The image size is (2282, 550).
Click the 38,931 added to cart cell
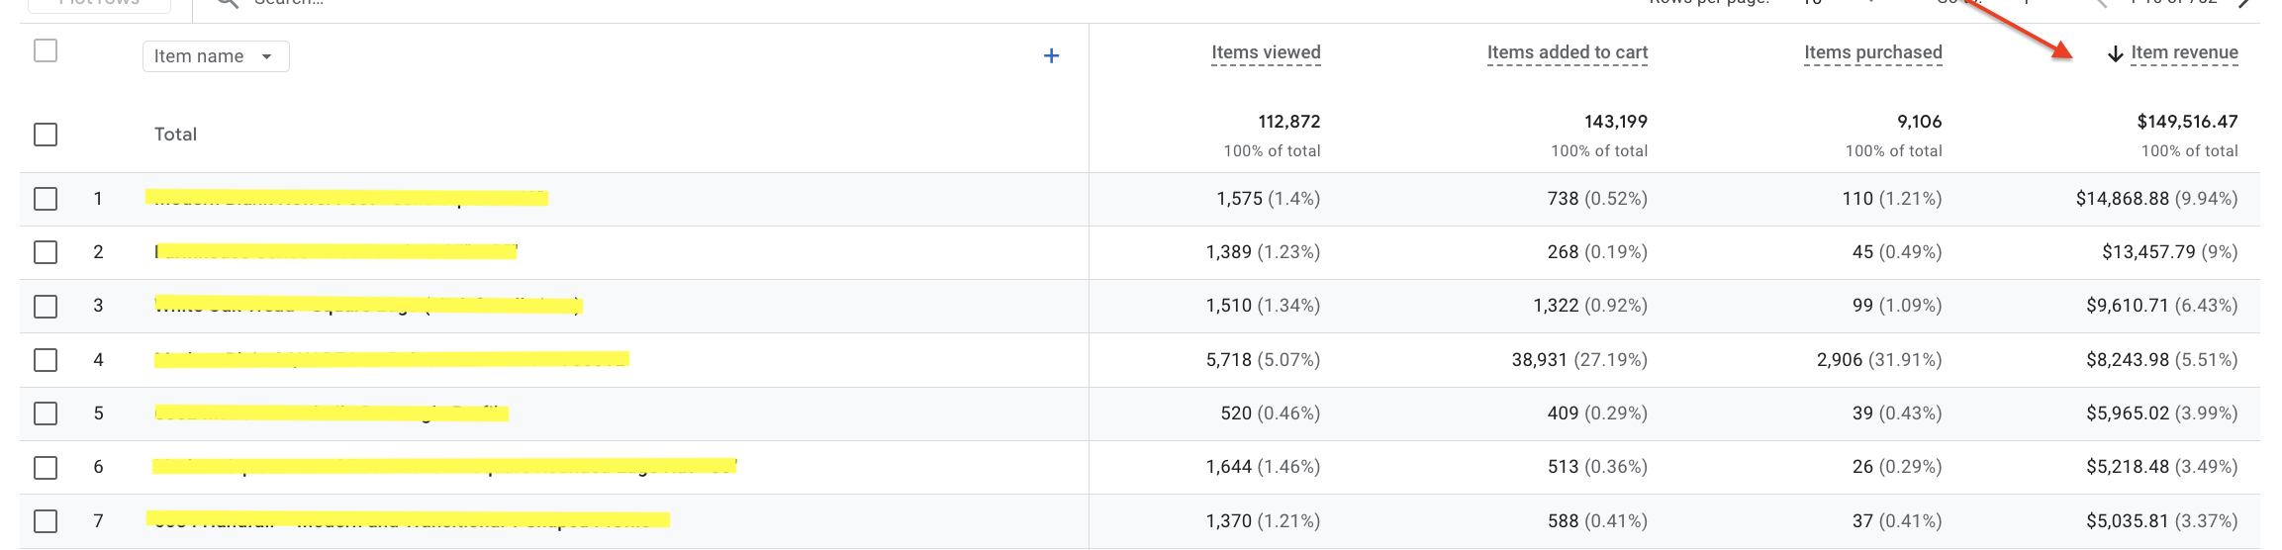pos(1579,360)
